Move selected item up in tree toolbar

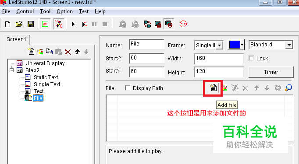[77, 52]
